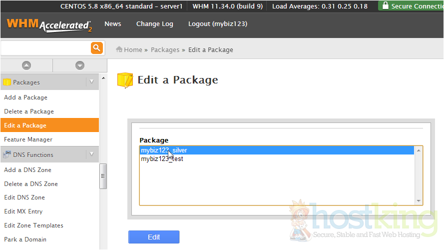Click the home icon in breadcrumb
The width and height of the screenshot is (444, 250).
pos(119,49)
